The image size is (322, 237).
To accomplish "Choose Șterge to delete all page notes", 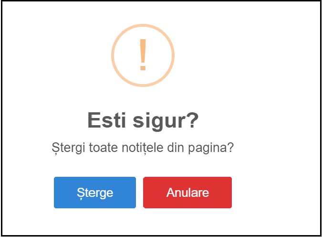I will [x=95, y=193].
